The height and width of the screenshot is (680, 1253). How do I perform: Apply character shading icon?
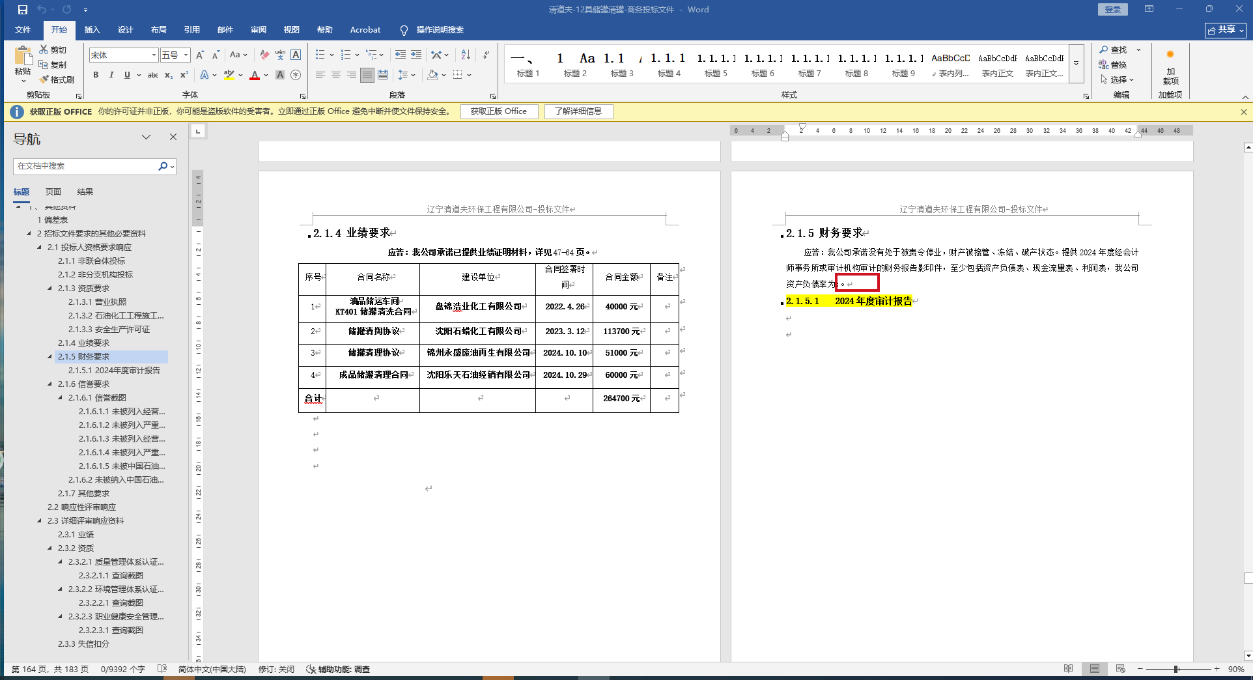(x=280, y=75)
